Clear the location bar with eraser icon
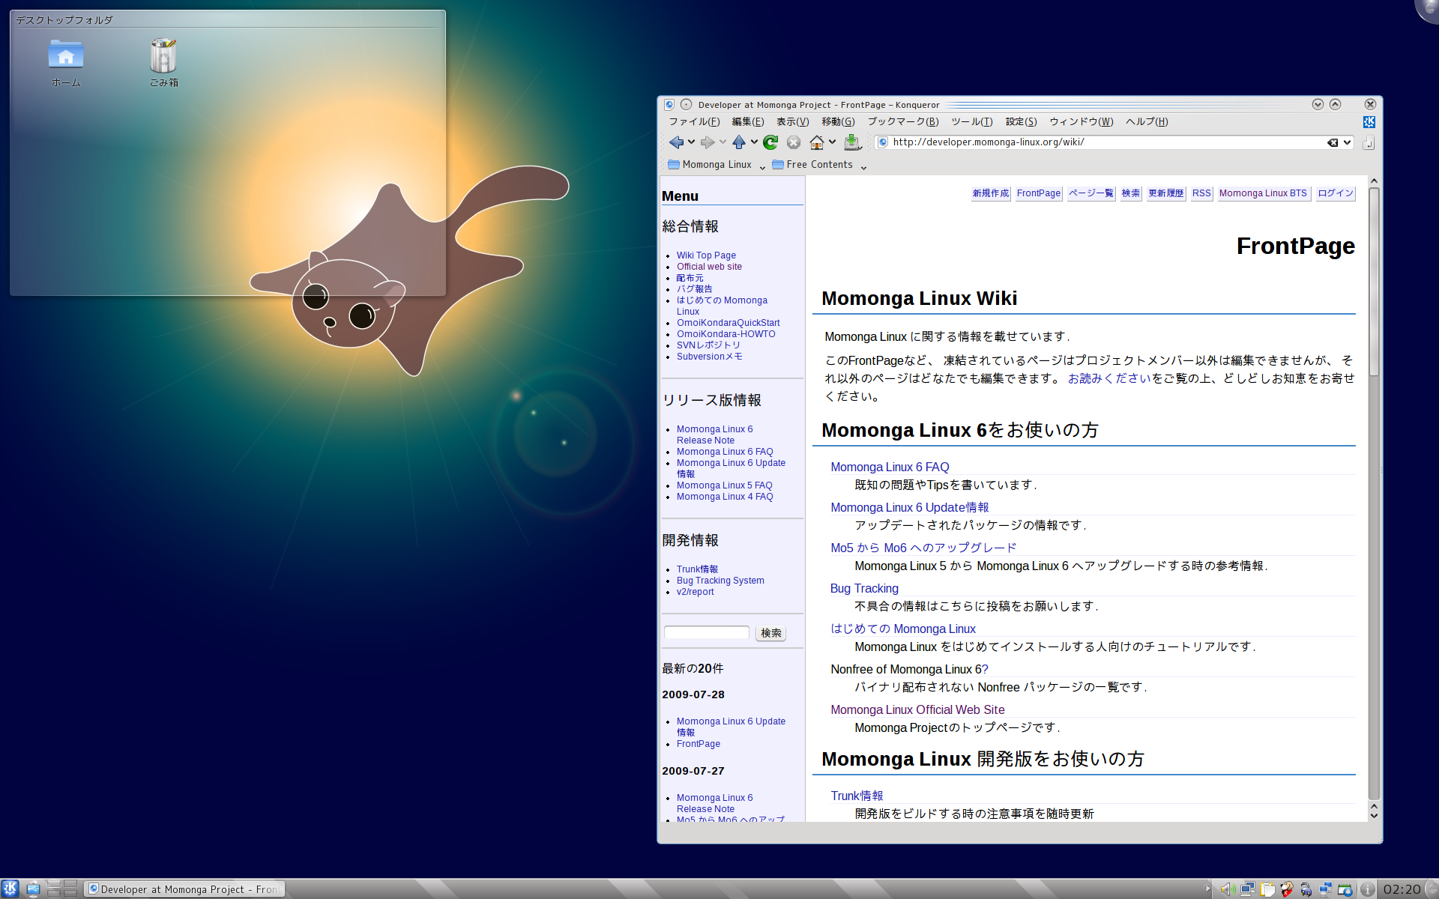Viewport: 1439px width, 899px height. click(1332, 142)
